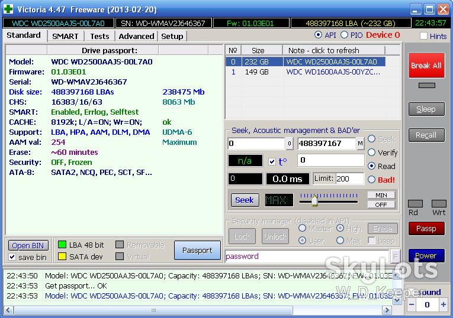Select drive 1 WDC WD1600AAJS row
The height and width of the screenshot is (318, 453).
point(306,72)
